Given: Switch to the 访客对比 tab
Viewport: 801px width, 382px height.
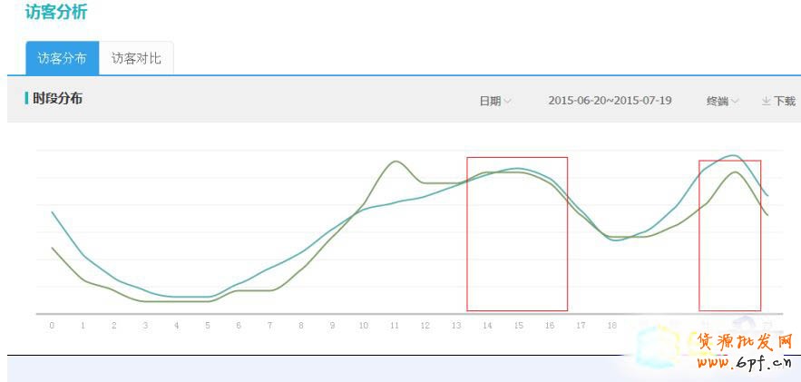Looking at the screenshot, I should (x=136, y=58).
